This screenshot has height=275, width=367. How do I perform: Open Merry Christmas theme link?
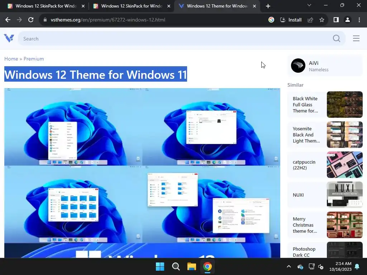click(x=305, y=225)
